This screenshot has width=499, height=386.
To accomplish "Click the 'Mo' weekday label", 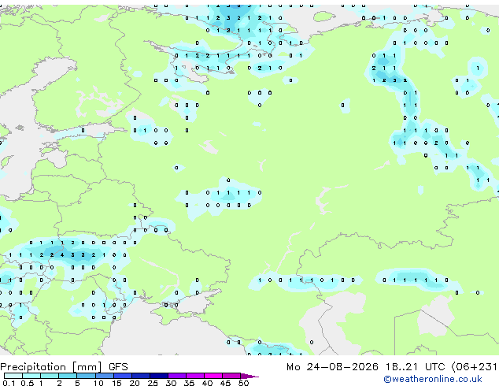I will [293, 367].
